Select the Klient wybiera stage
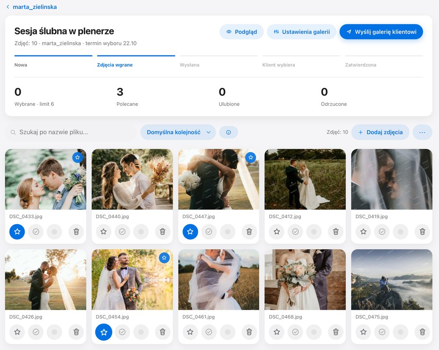This screenshot has height=350, width=439. (x=301, y=61)
